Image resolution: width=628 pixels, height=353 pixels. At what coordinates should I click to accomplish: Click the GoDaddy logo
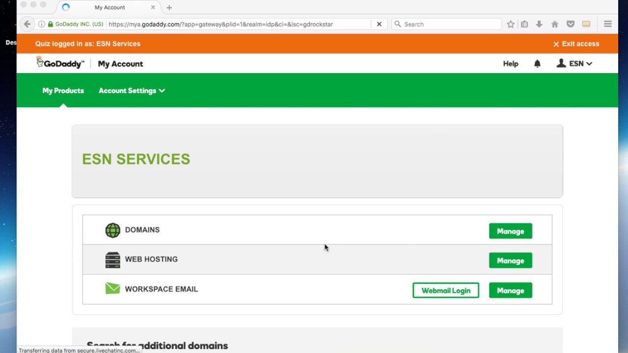pos(60,63)
